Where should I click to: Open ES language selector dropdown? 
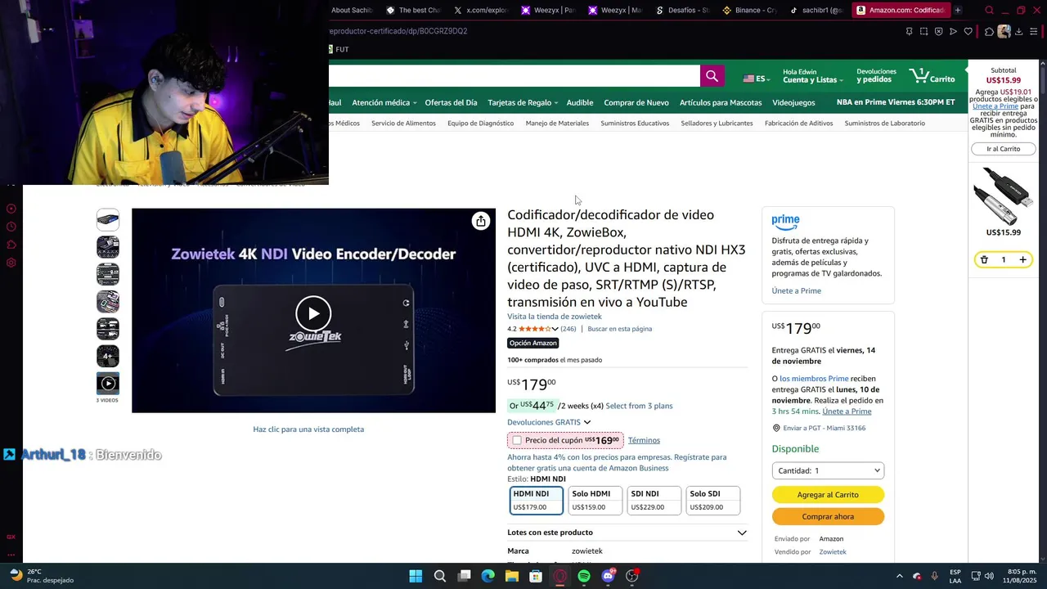pyautogui.click(x=758, y=79)
